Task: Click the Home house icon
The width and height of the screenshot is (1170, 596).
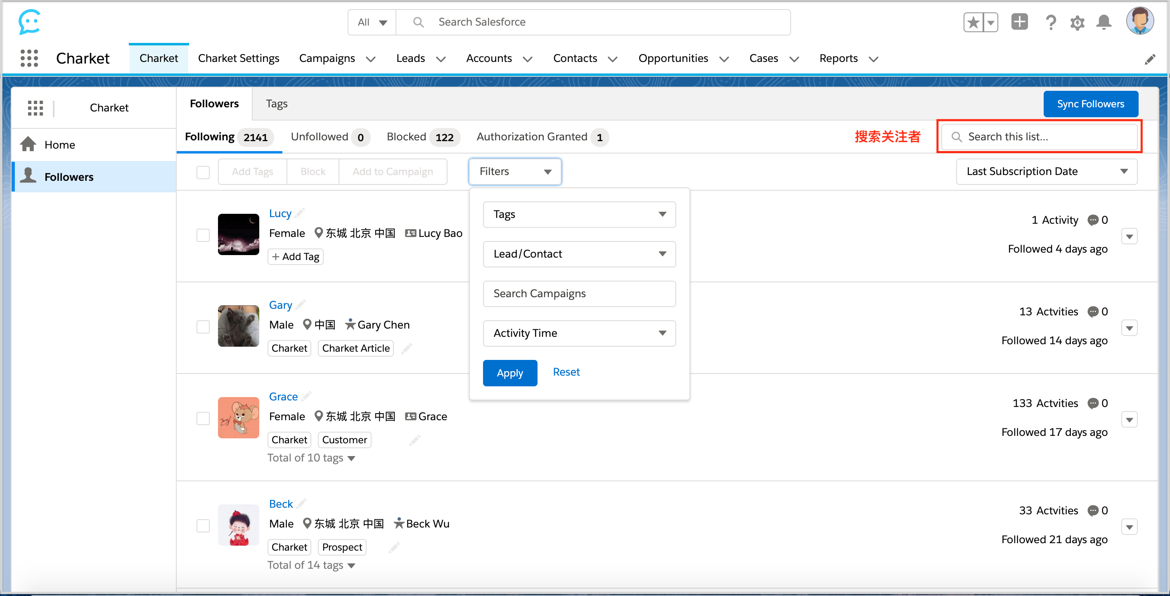Action: [x=28, y=144]
